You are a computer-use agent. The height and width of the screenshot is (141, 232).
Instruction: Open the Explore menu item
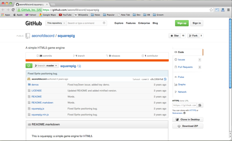tap(119, 23)
